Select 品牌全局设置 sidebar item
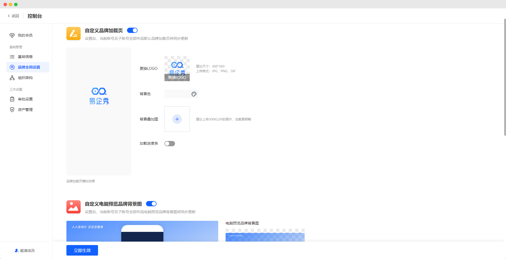The height and width of the screenshot is (259, 506). pyautogui.click(x=28, y=67)
